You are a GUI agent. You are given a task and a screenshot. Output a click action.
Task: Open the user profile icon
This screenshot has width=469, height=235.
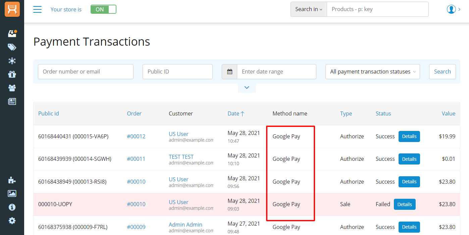click(x=451, y=9)
